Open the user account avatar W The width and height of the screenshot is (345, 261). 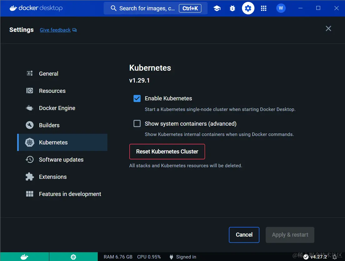(281, 8)
